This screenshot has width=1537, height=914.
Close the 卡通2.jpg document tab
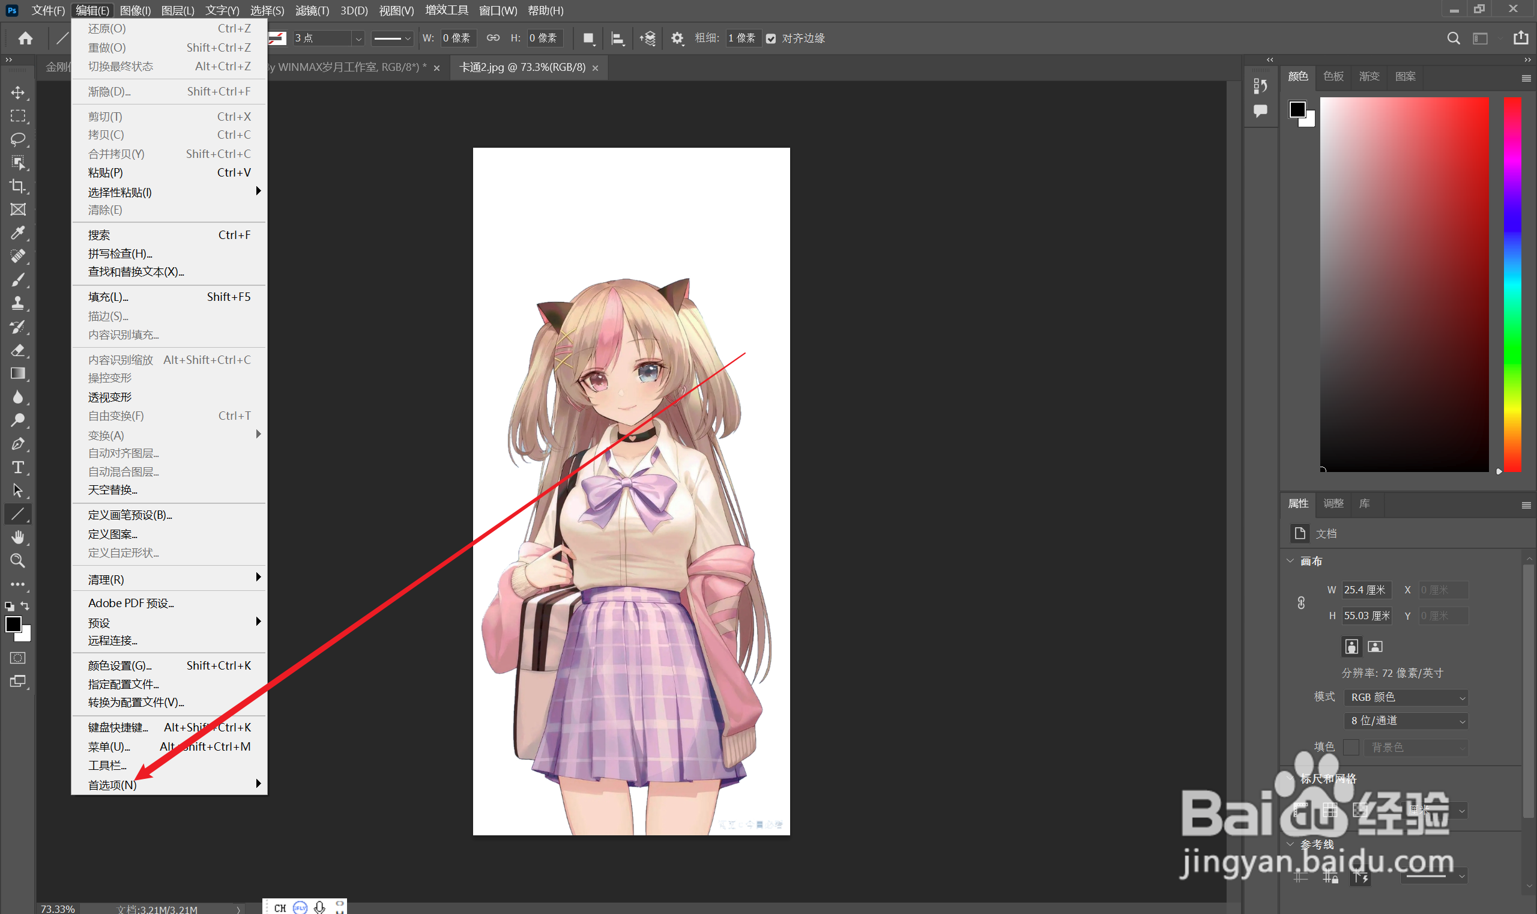(x=595, y=68)
